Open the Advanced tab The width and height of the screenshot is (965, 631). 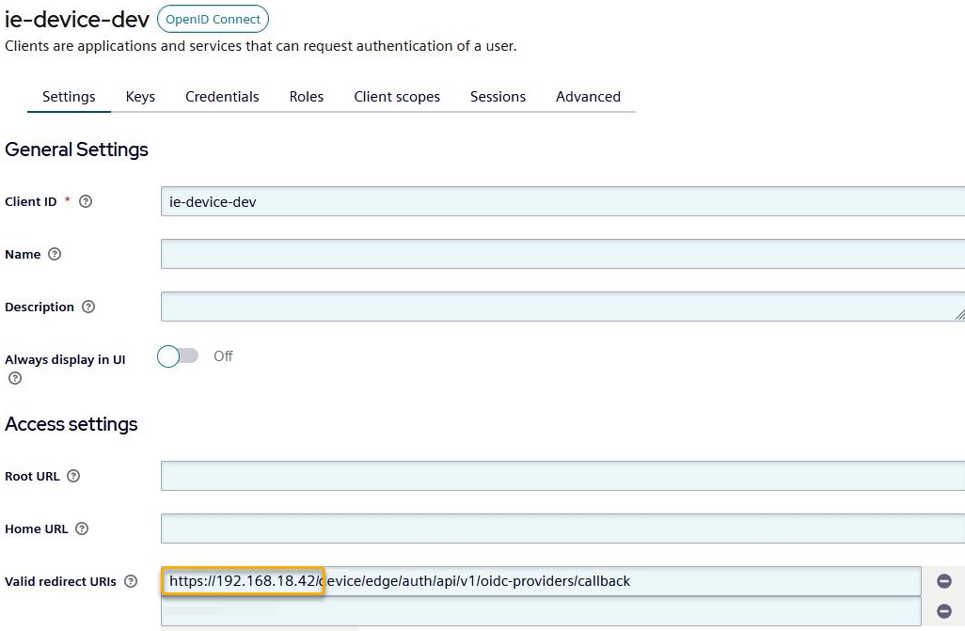pos(588,97)
